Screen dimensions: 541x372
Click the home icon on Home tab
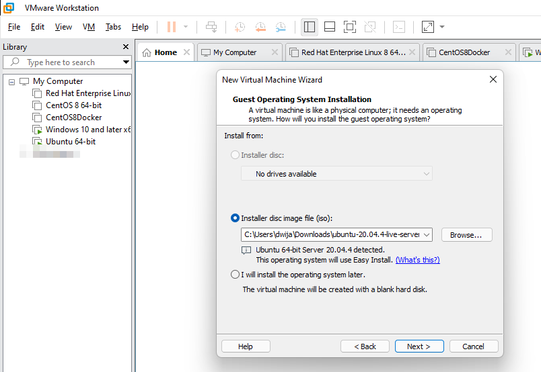pyautogui.click(x=147, y=52)
